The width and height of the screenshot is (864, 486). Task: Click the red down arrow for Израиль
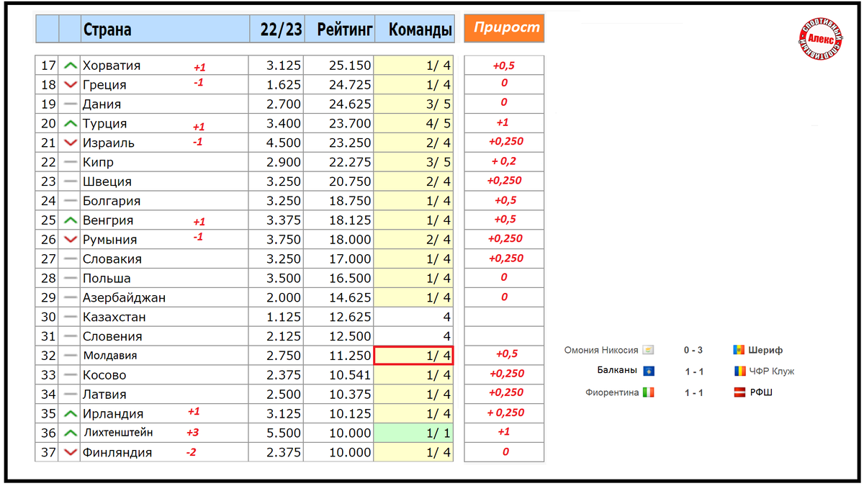pos(70,143)
